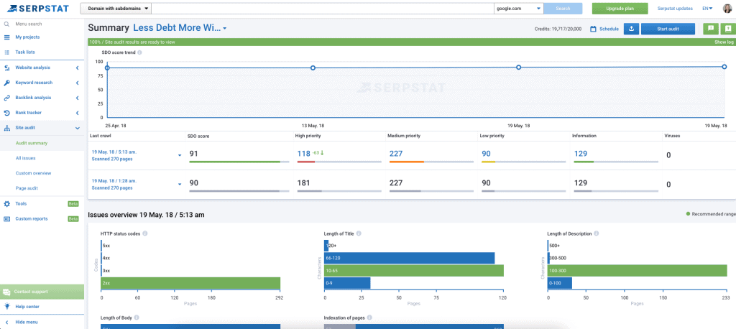The height and width of the screenshot is (329, 736).
Task: Open Page audit from sidebar
Action: click(26, 188)
